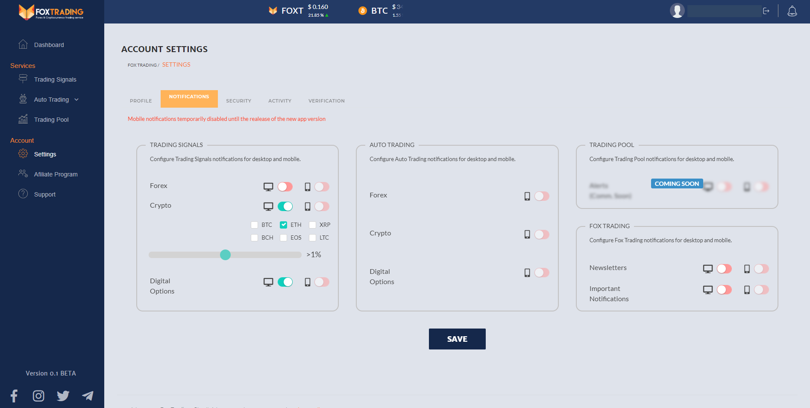Click the Support question mark icon
Viewport: 810px width, 408px height.
(x=23, y=194)
